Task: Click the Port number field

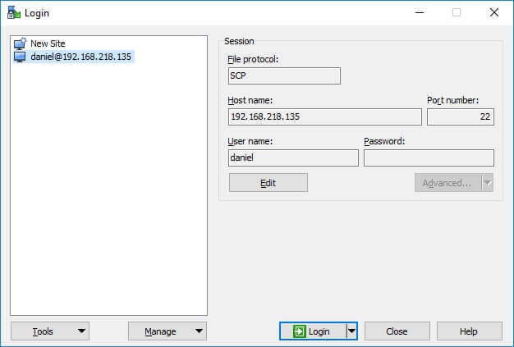Action: pyautogui.click(x=461, y=116)
